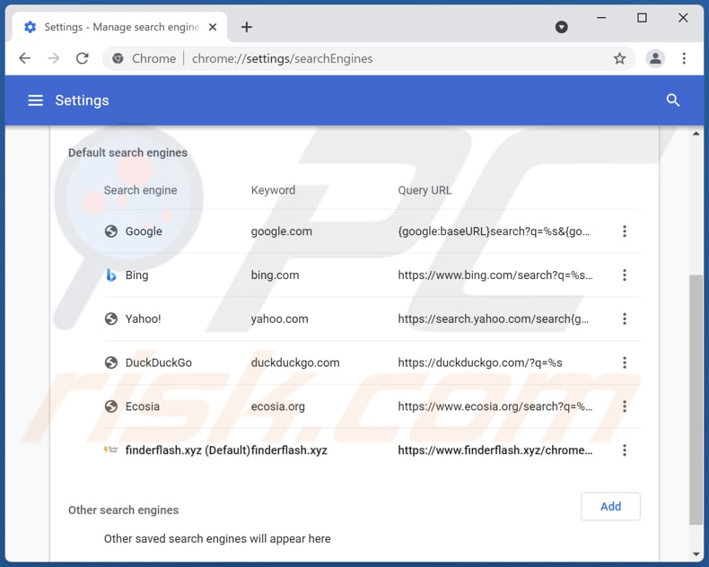The width and height of the screenshot is (709, 567).
Task: Open the Settings hamburger menu
Action: click(x=36, y=100)
